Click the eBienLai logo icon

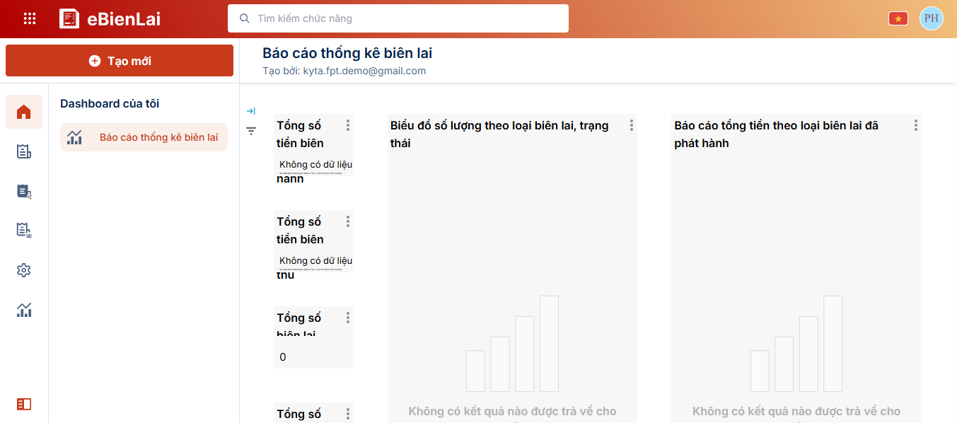(69, 19)
